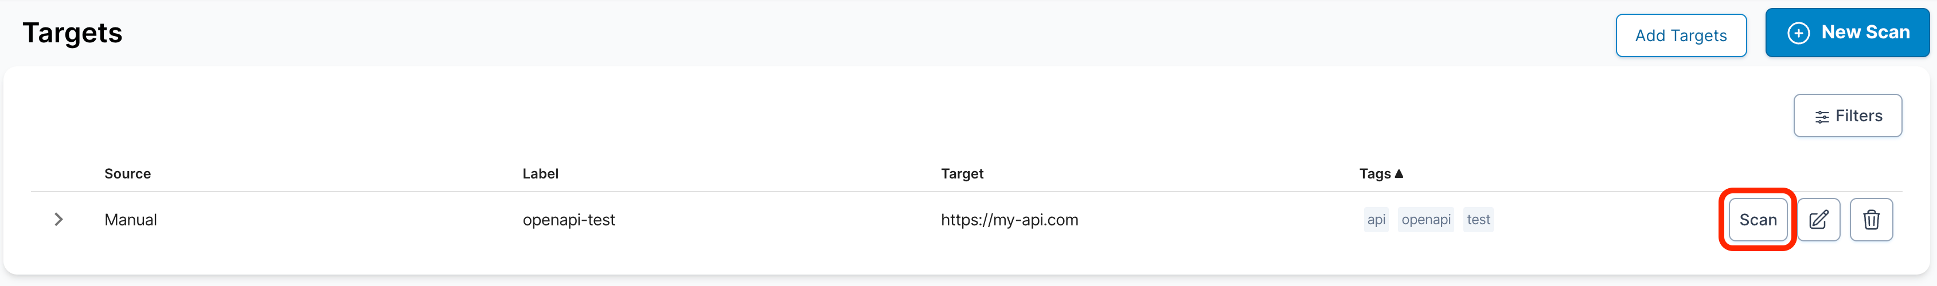1937x286 pixels.
Task: Sort by the Target column header
Action: tap(962, 173)
